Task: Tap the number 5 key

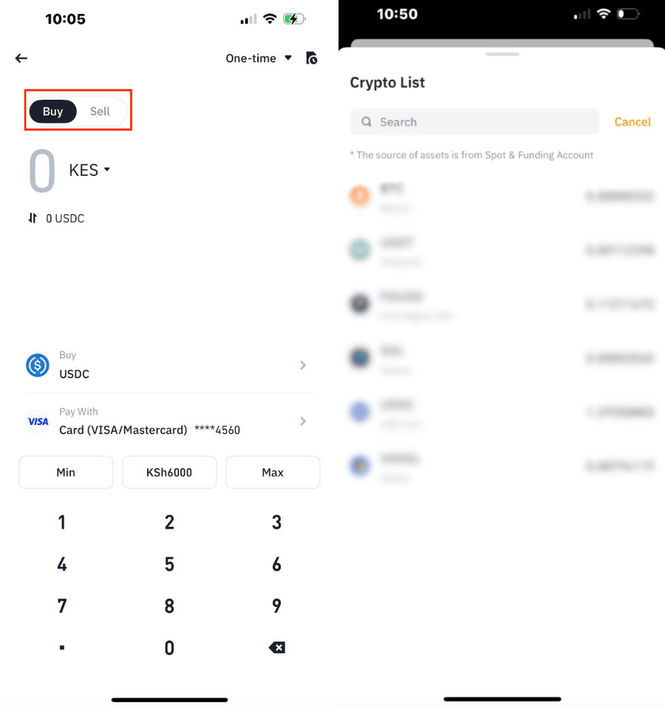Action: tap(169, 564)
